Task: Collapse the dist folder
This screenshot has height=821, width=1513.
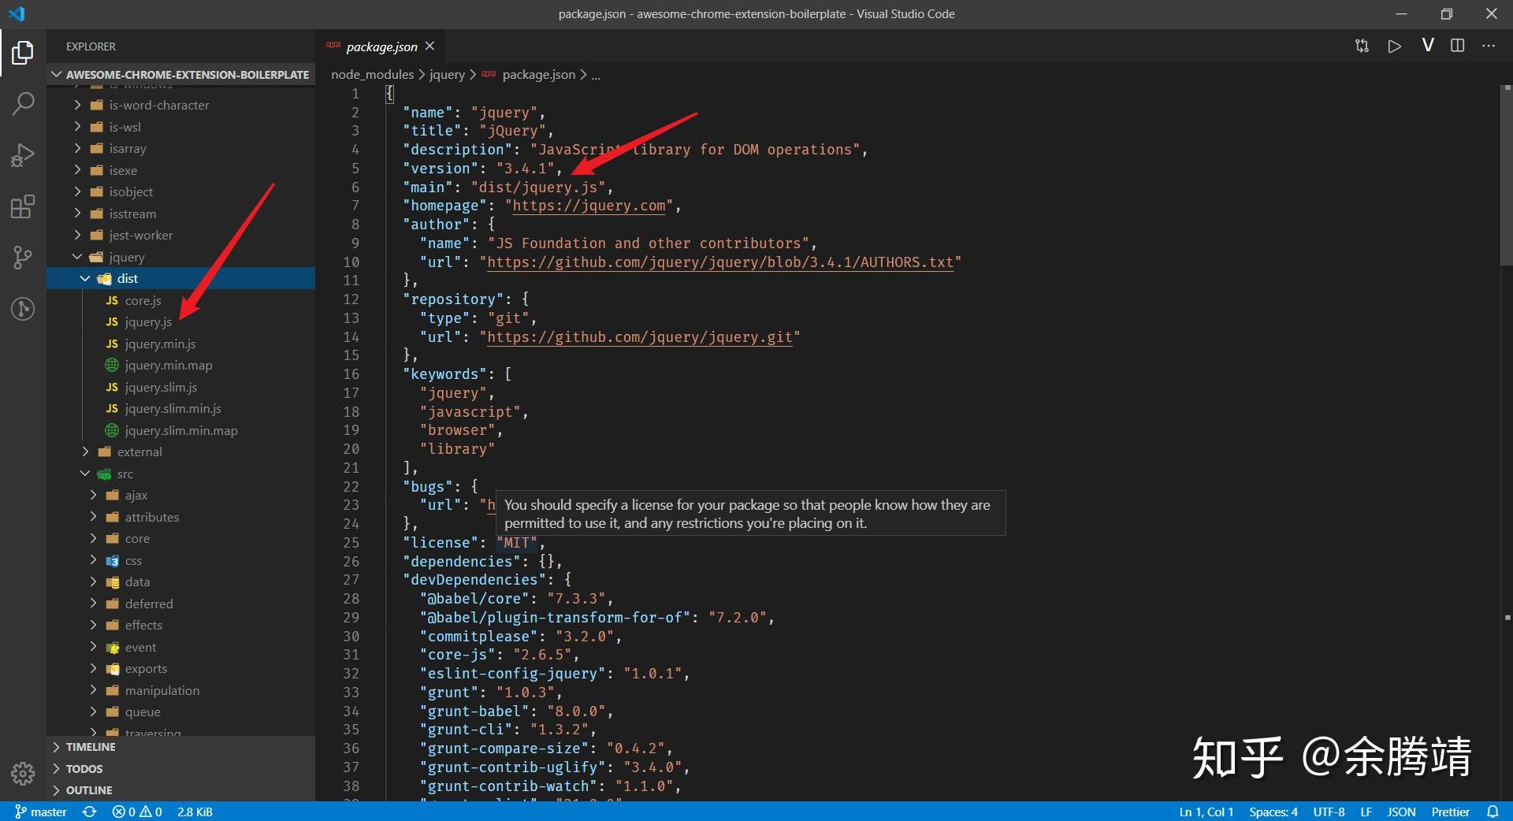Action: coord(180,278)
